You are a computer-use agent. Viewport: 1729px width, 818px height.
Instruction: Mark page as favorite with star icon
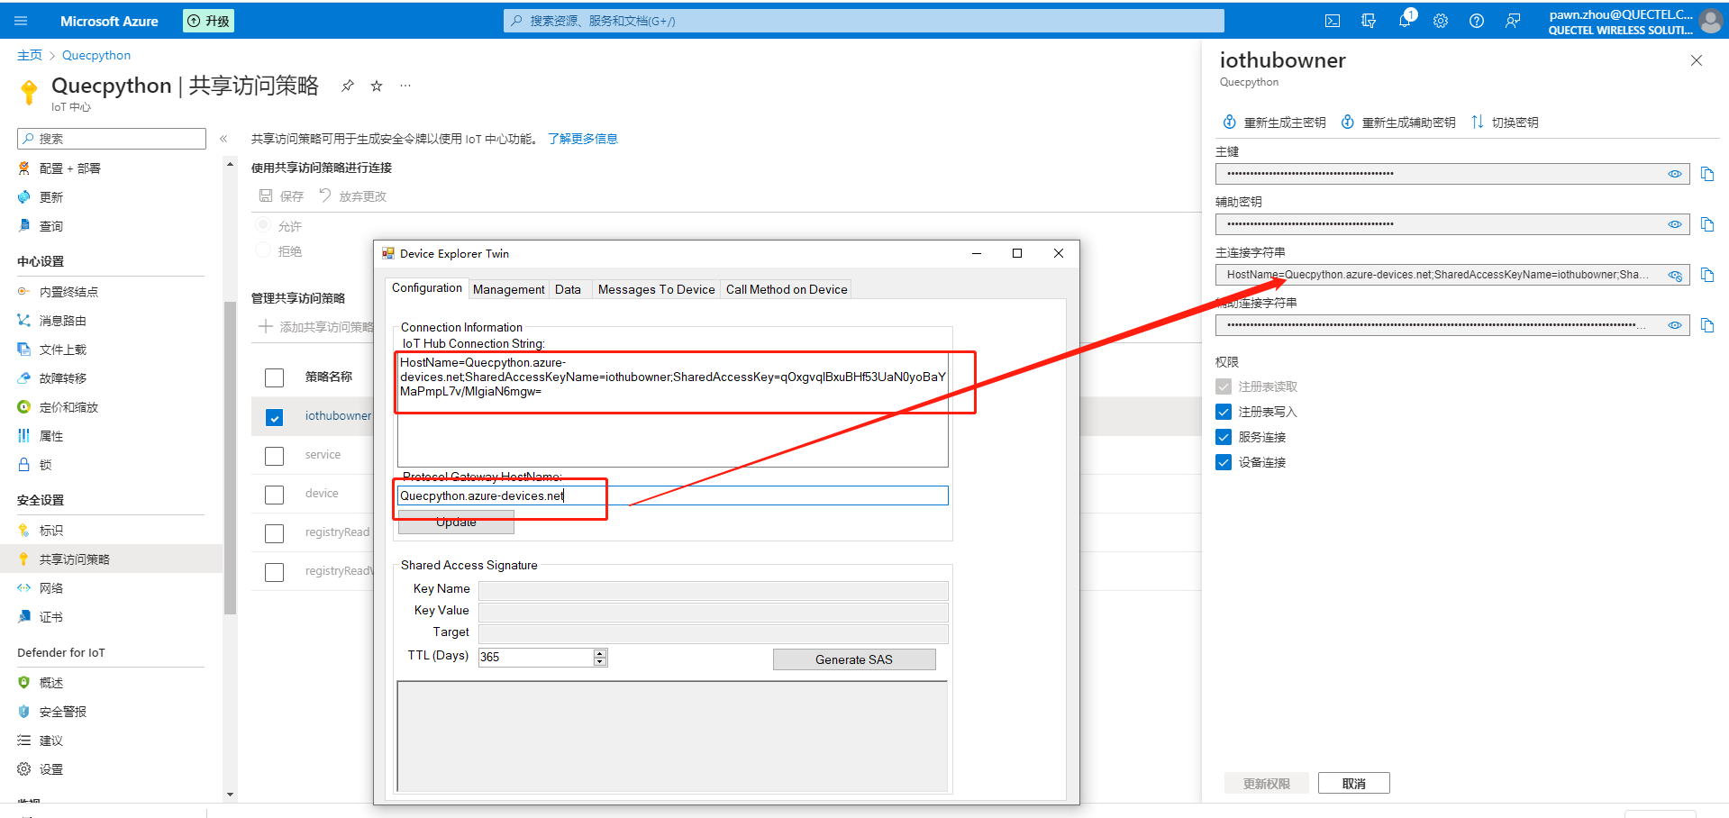(377, 86)
